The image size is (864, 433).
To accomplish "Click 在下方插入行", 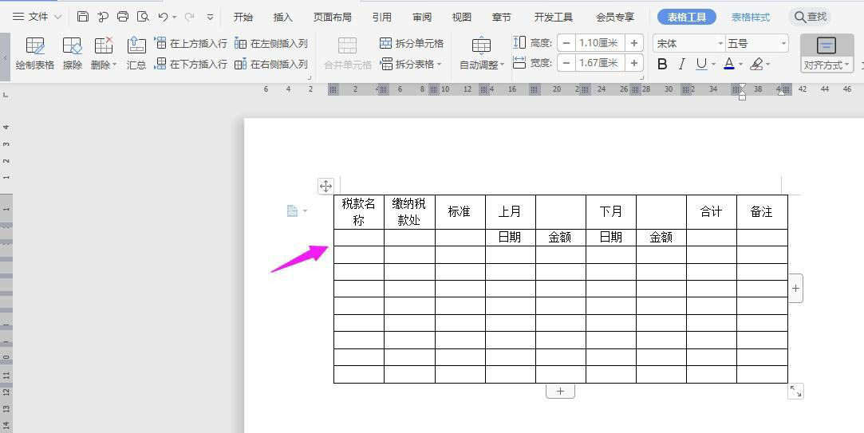I will [191, 64].
